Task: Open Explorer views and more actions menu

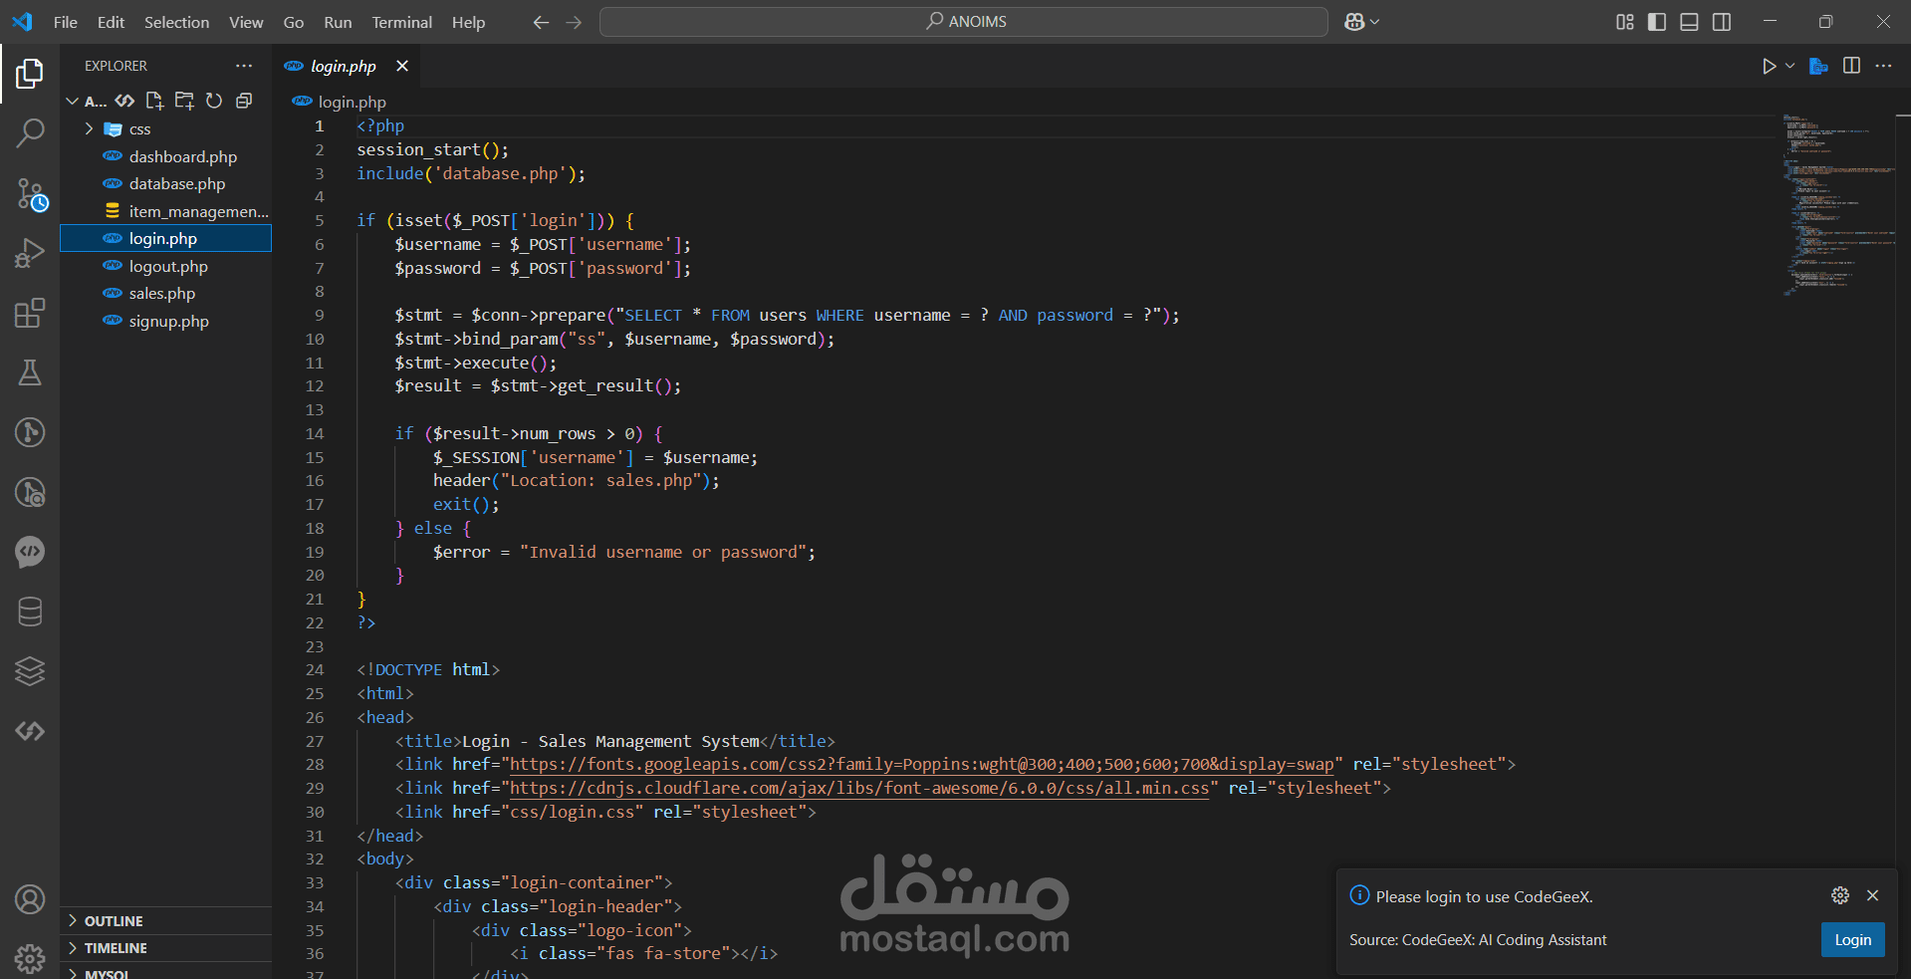Action: tap(244, 66)
